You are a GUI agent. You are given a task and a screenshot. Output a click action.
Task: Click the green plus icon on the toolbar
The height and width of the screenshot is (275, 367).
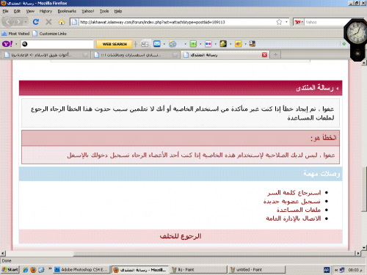[x=344, y=44]
